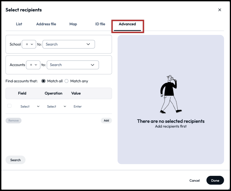Viewport: 231px width, 191px height.
Task: Open the School operator dropdown
Action: 29,44
